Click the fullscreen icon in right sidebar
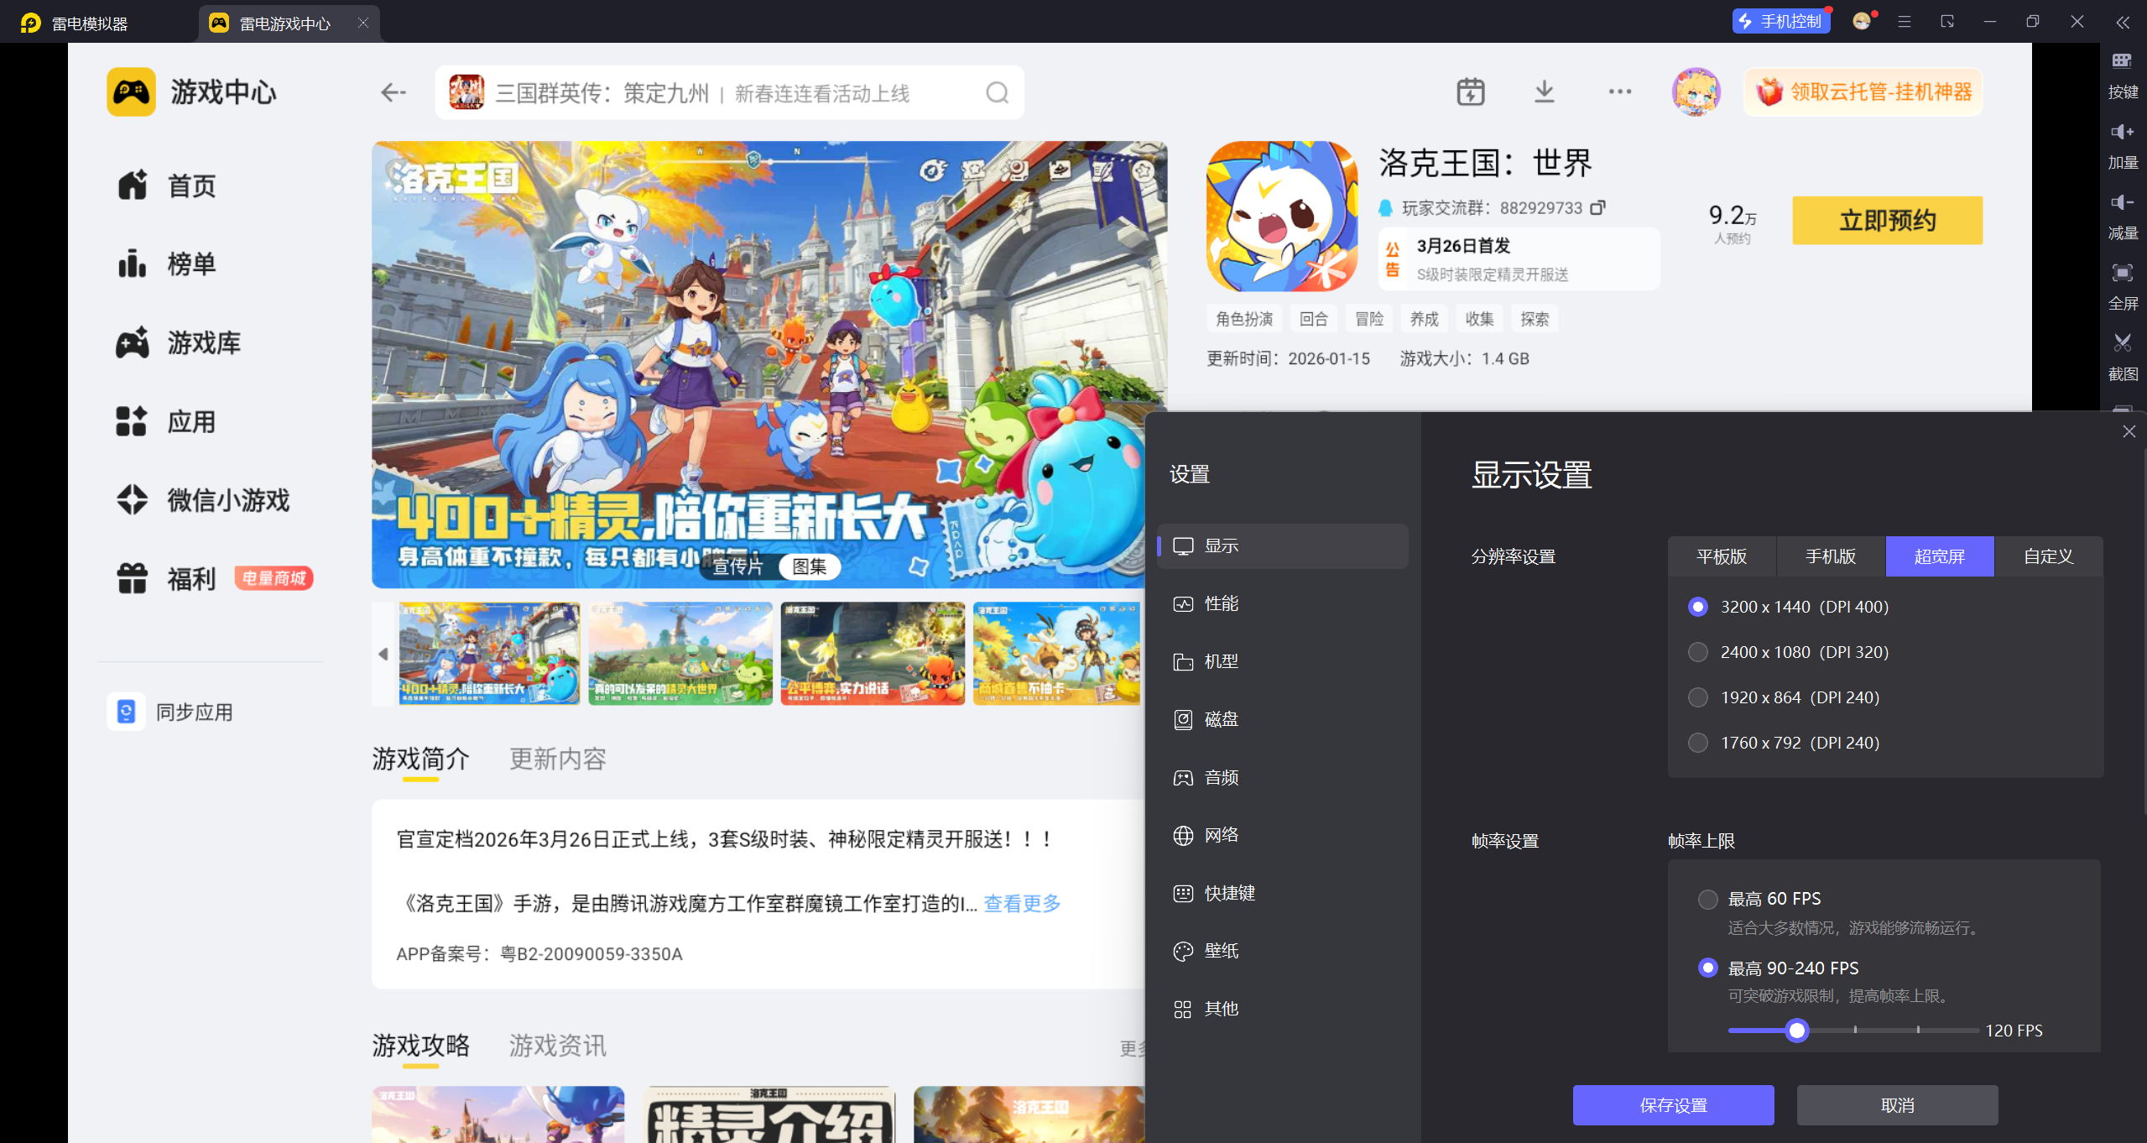 click(x=2122, y=273)
